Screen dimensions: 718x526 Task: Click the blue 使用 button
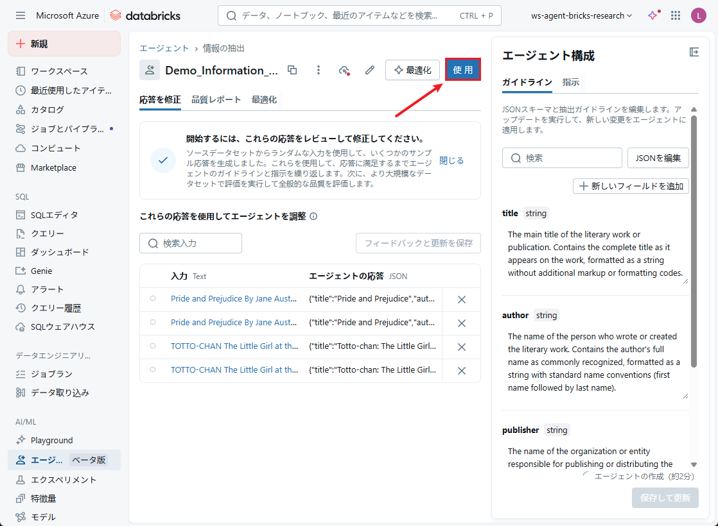pyautogui.click(x=462, y=70)
